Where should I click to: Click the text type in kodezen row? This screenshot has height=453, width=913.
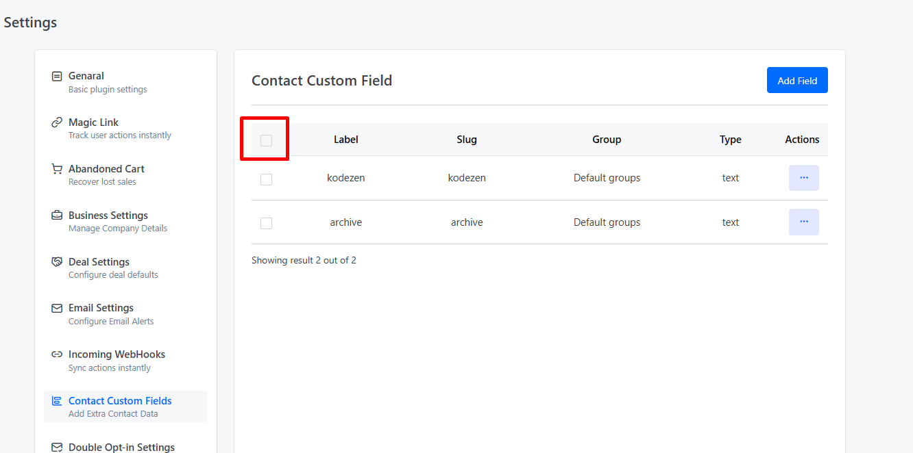731,178
